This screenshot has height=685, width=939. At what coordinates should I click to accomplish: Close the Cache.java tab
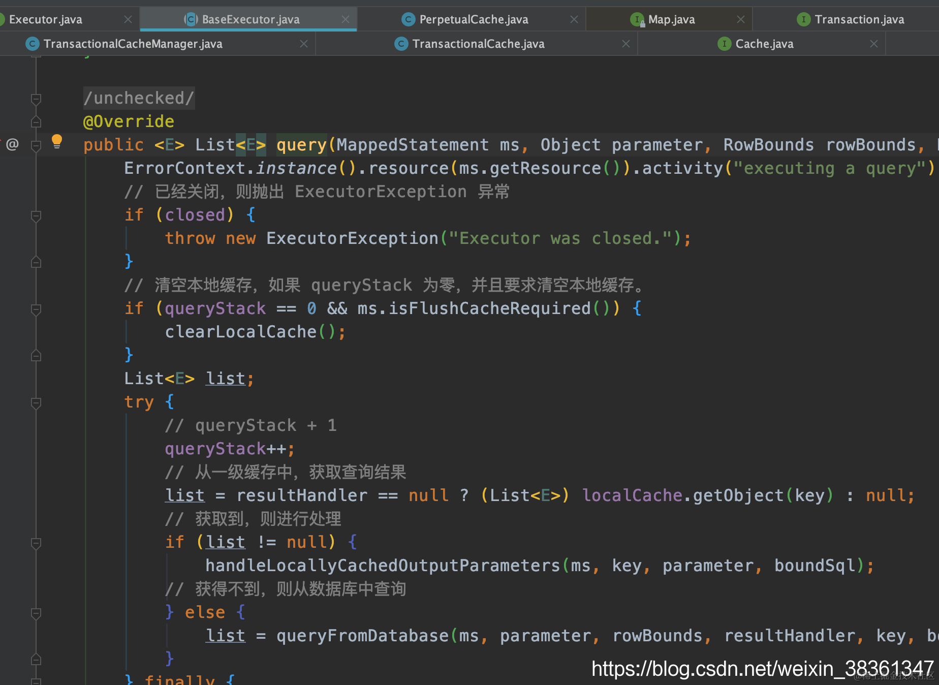[874, 44]
